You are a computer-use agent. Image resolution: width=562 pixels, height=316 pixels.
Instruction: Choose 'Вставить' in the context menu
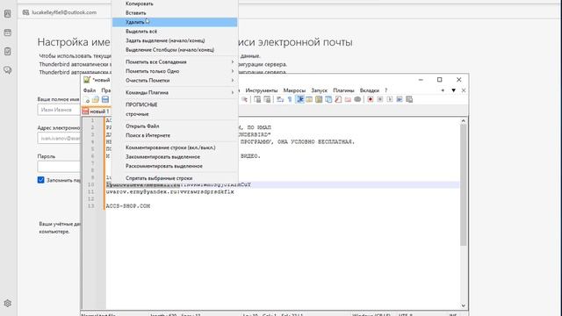175,13
